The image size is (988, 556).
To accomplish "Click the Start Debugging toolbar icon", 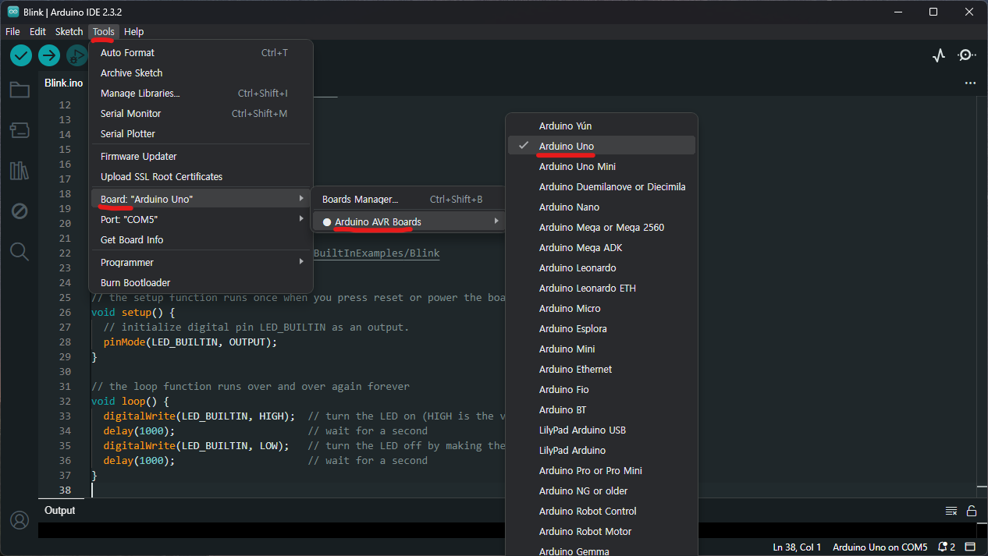I will click(76, 55).
